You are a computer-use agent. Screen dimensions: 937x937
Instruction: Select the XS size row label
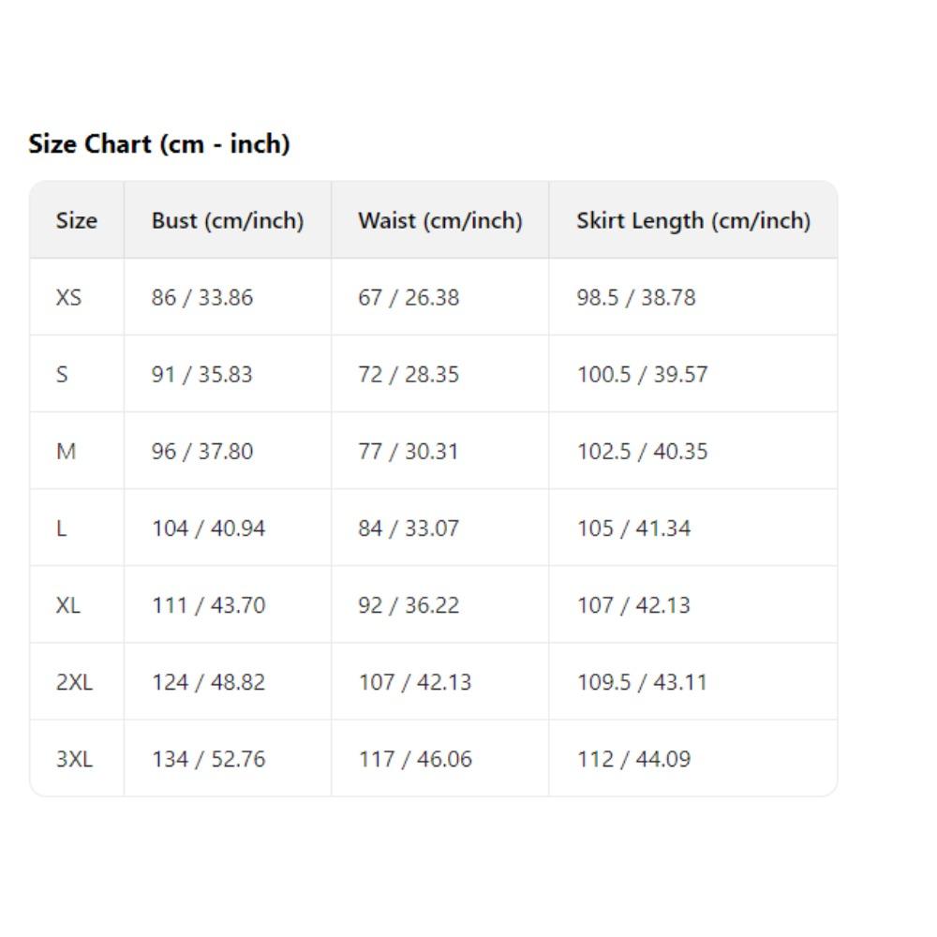pyautogui.click(x=68, y=298)
